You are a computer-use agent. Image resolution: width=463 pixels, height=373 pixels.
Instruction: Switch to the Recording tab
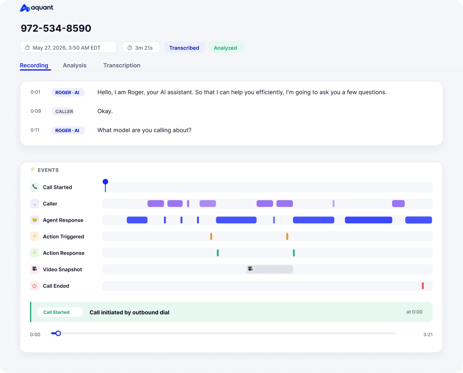tap(34, 65)
